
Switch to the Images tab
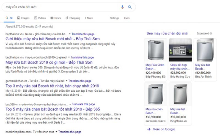23,18
